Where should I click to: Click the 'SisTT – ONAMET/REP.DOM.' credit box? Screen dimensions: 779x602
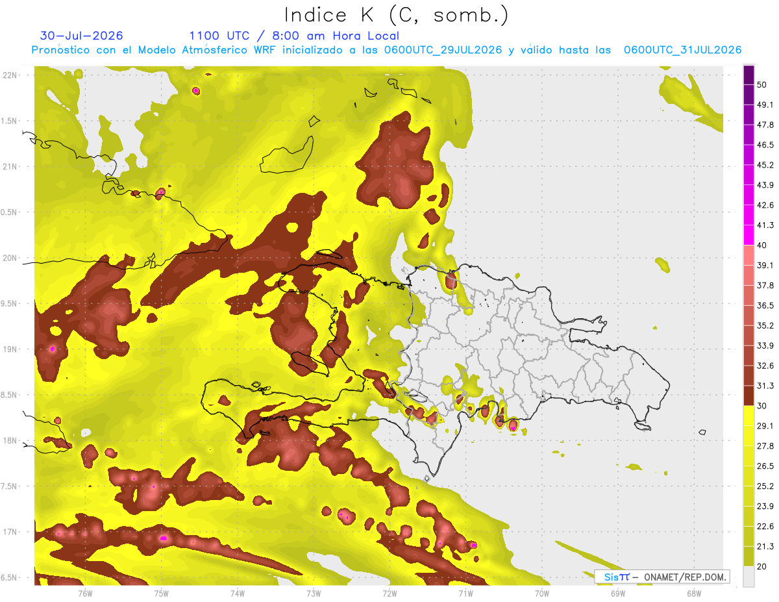pos(662,577)
